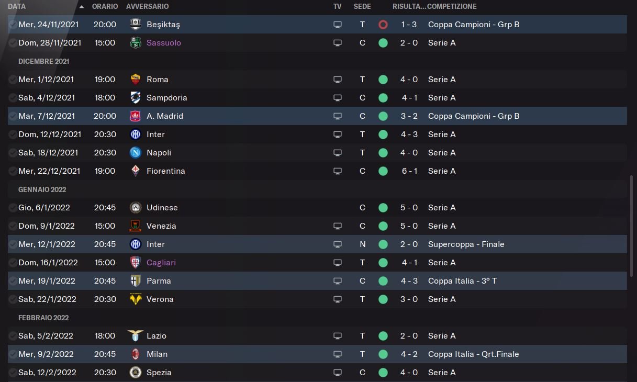Click the loss result circle for Beşiktaş match
Image resolution: width=637 pixels, height=382 pixels.
383,25
